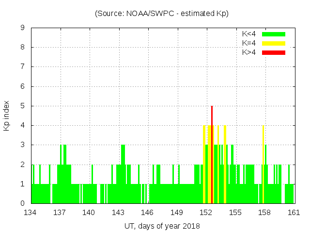Click the "K>4" legend text
Image resolution: width=310 pixels, height=233 pixels.
pyautogui.click(x=249, y=52)
